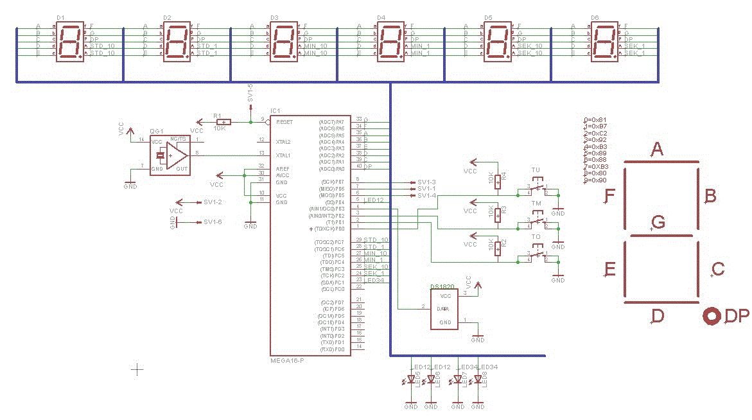Click the TM pushbutton switch symbol
Viewport: 752px width, 420px height.
coord(538,220)
